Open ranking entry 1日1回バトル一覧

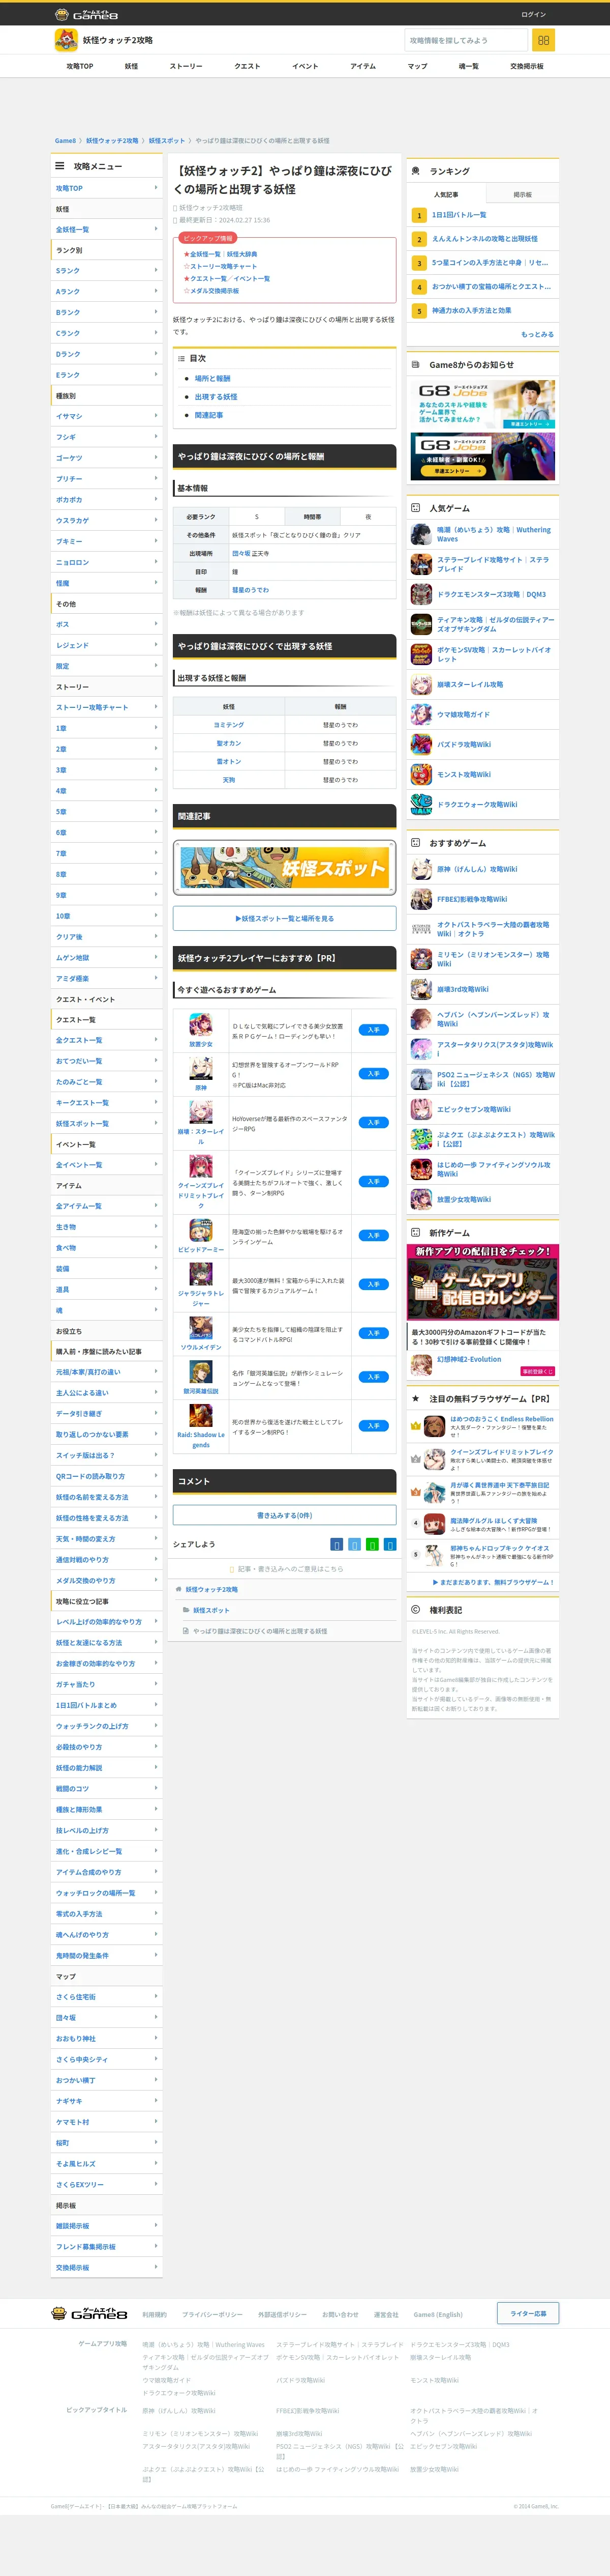pos(459,215)
